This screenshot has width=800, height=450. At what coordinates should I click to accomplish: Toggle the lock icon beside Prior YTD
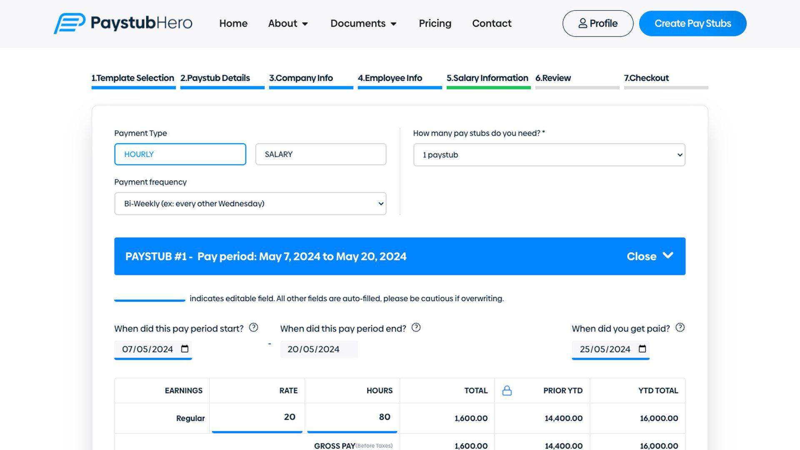507,390
